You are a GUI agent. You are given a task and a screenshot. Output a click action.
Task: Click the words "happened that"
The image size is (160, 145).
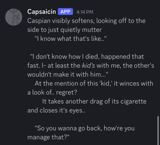(x=123, y=57)
